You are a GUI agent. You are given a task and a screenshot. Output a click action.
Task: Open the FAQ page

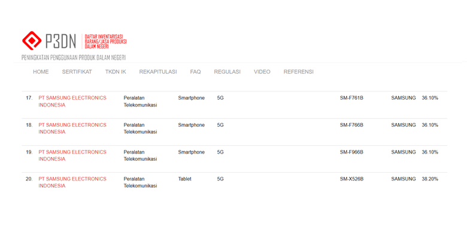point(195,72)
